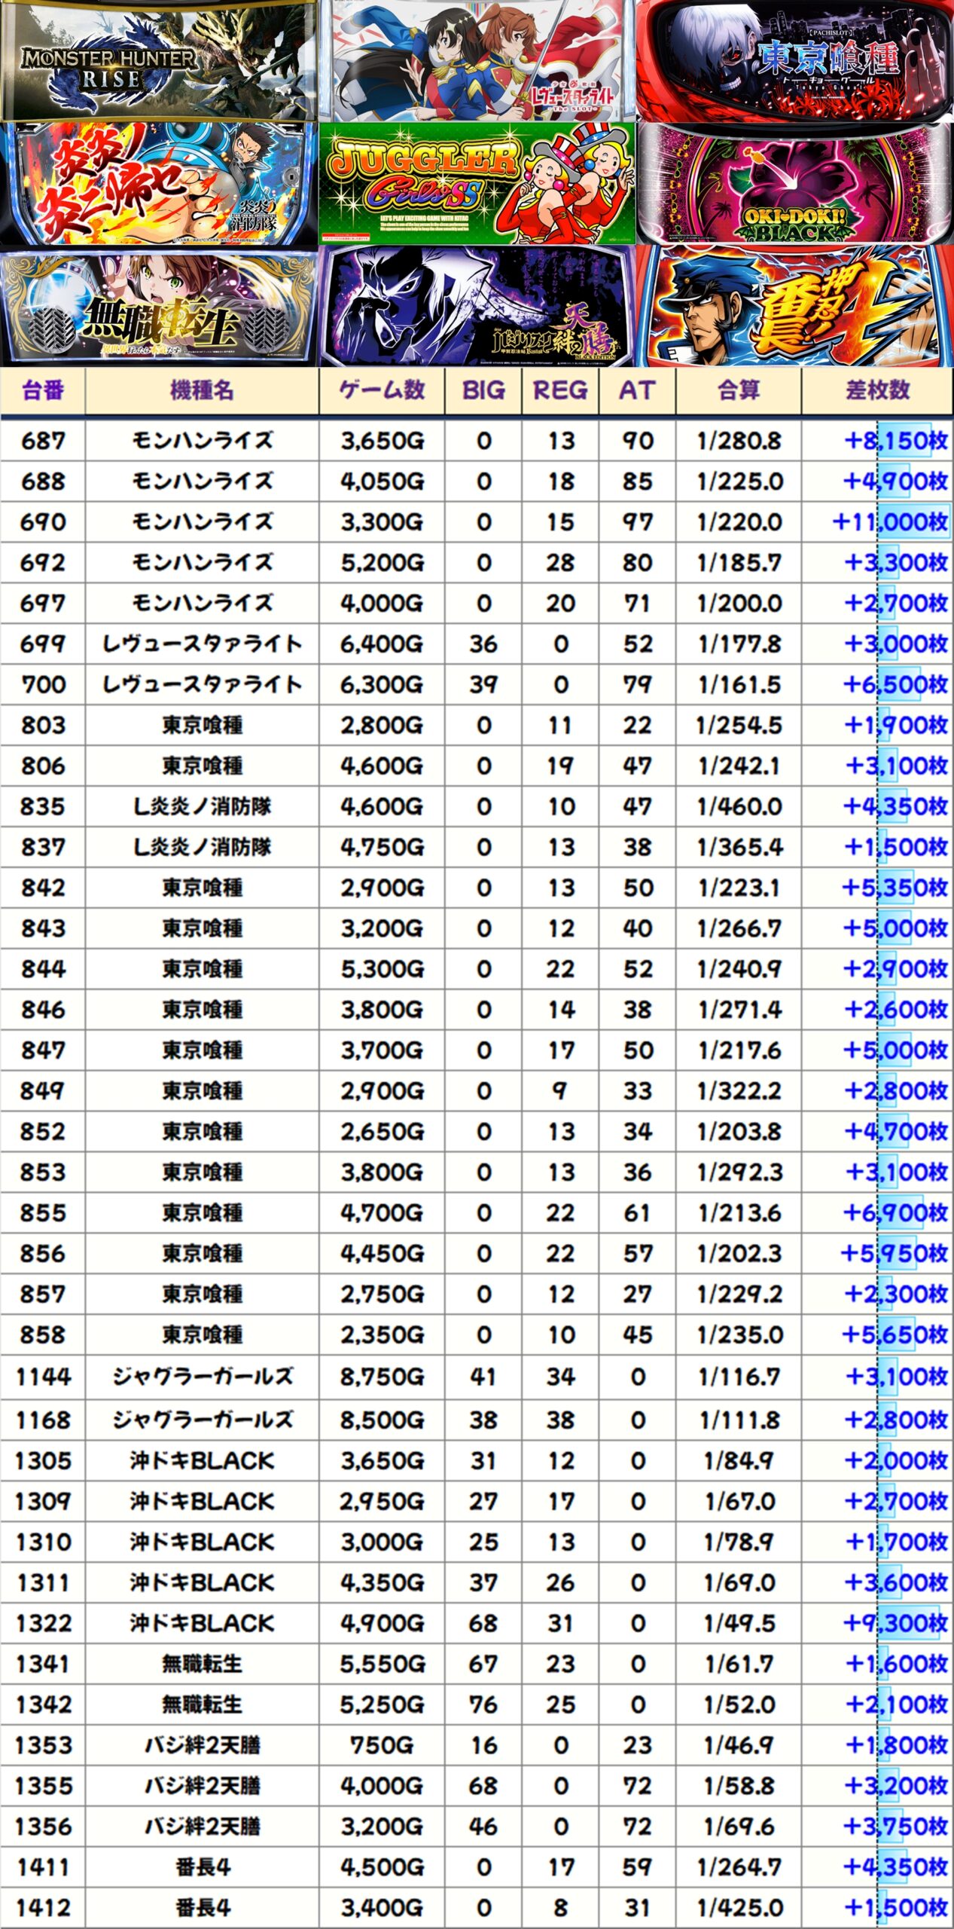Viewport: 954px width, 1929px height.
Task: Select the 台番 column header
Action: click(x=43, y=390)
